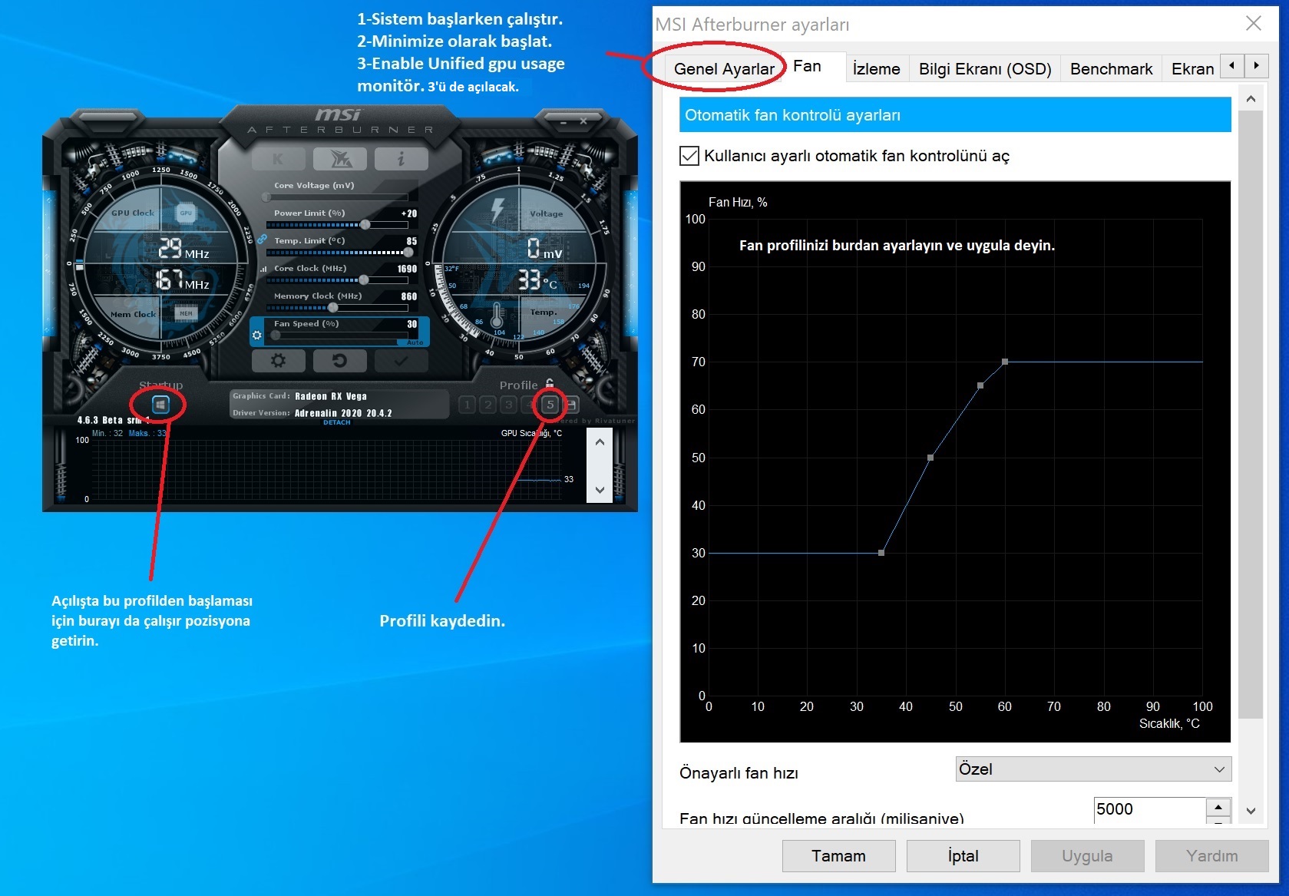Click the 'Otomatik fan kontrolü ayarları' header

(x=955, y=115)
